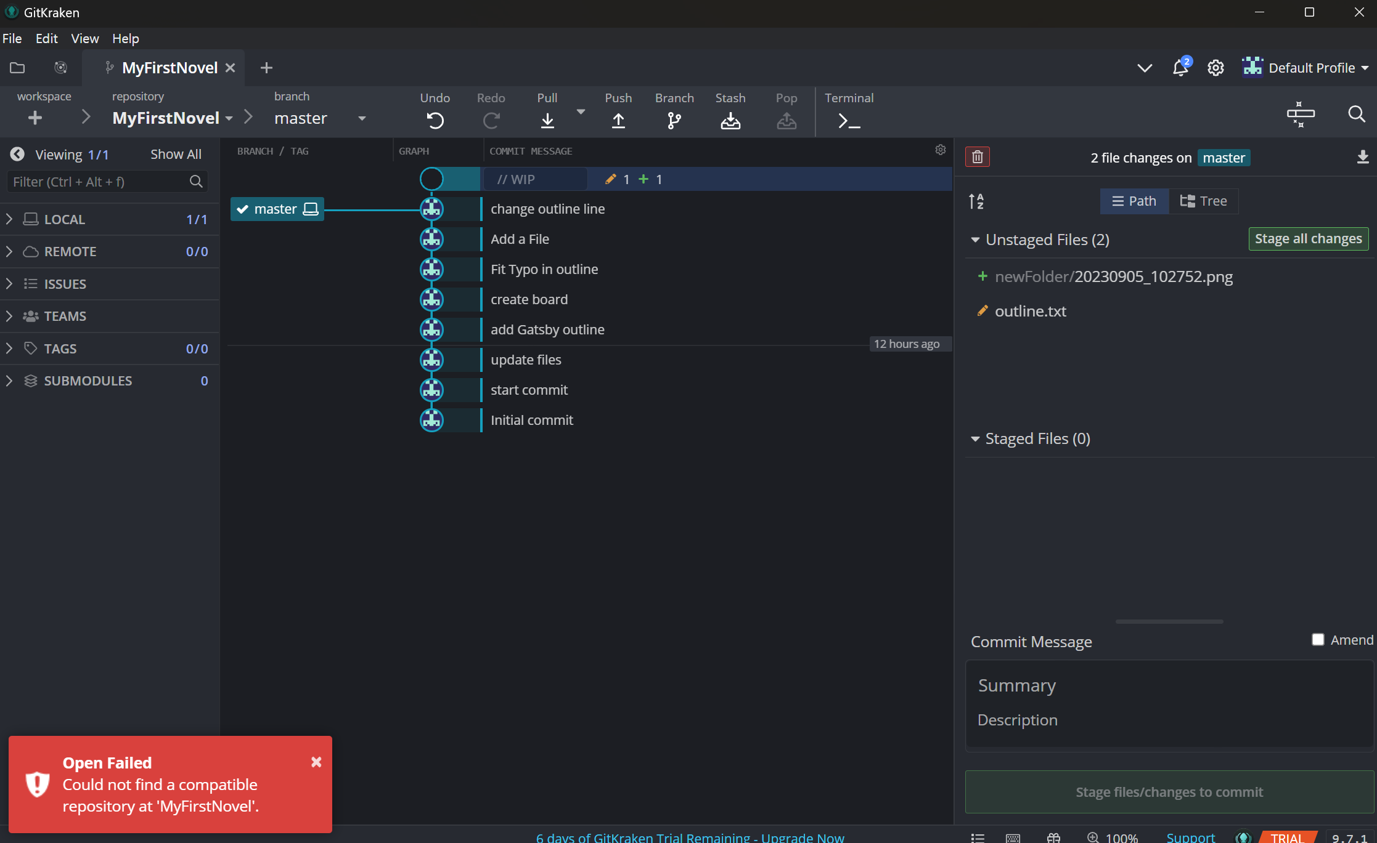1377x843 pixels.
Task: Click Stage files/changes to commit button
Action: pos(1169,792)
